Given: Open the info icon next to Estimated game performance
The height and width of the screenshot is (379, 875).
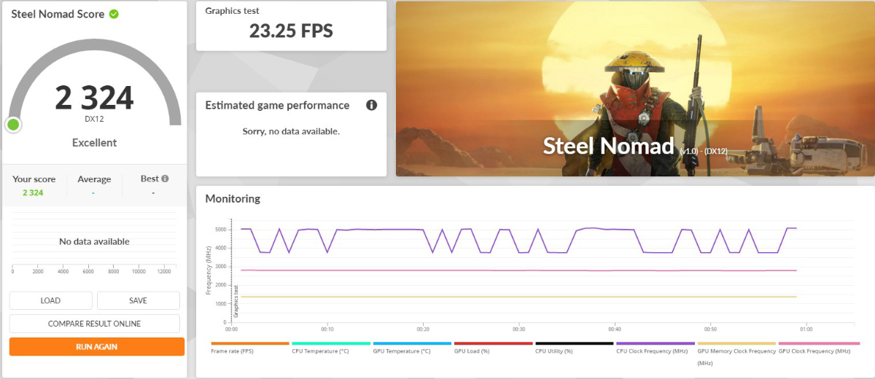Looking at the screenshot, I should tap(371, 105).
